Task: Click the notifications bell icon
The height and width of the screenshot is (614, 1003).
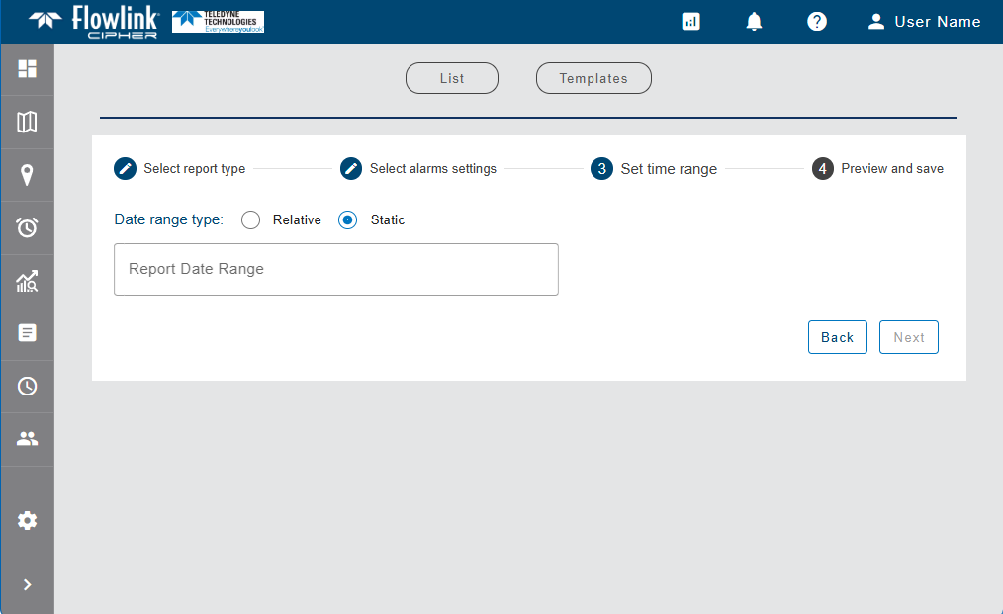Action: [x=754, y=22]
